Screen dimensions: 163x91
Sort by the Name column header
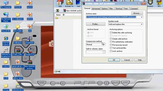(58, 15)
